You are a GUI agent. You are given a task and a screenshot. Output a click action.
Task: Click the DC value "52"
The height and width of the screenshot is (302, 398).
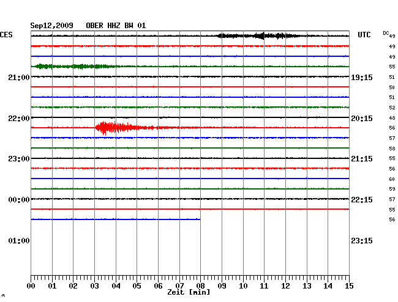[392, 108]
